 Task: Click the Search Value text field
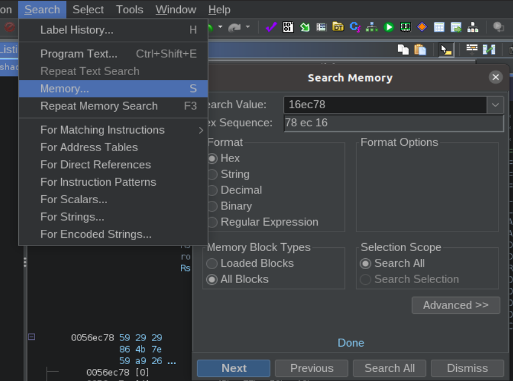[x=385, y=105]
